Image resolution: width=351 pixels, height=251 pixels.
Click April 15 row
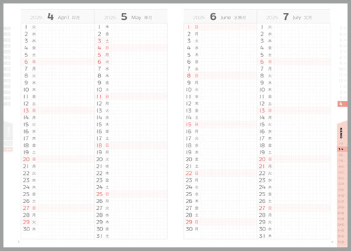[x=58, y=124]
